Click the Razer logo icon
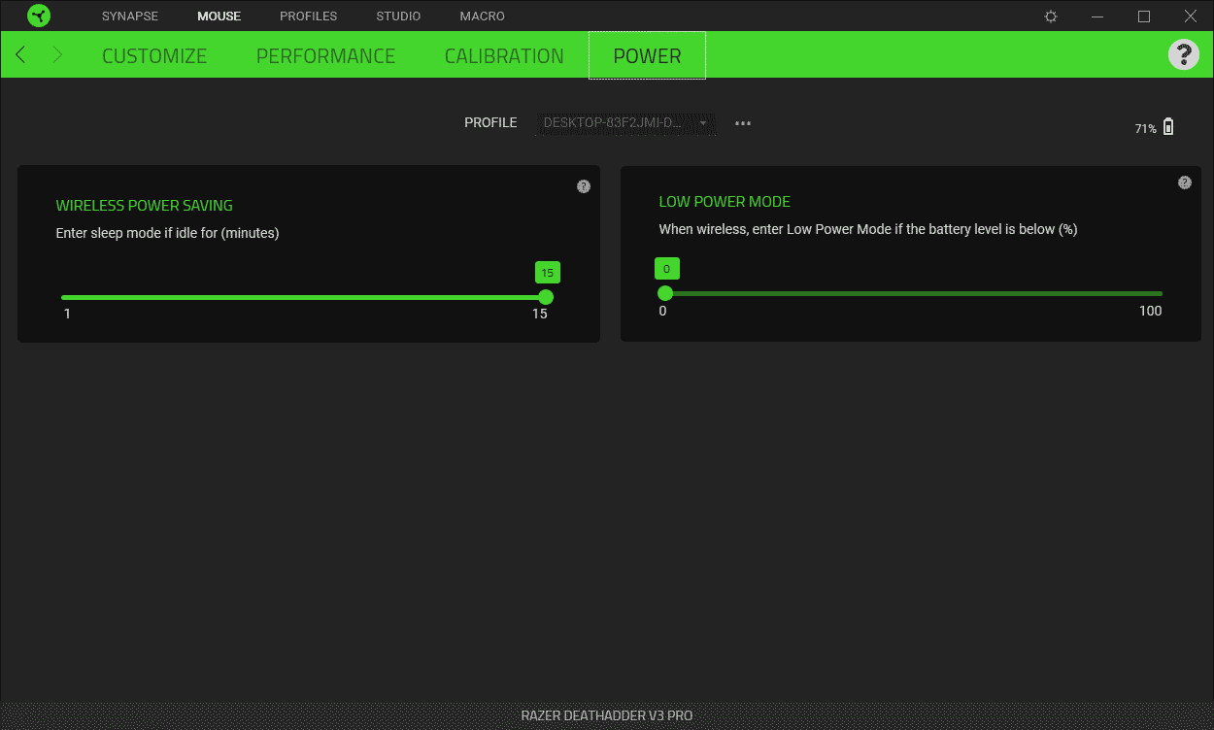The image size is (1214, 730). point(39,16)
